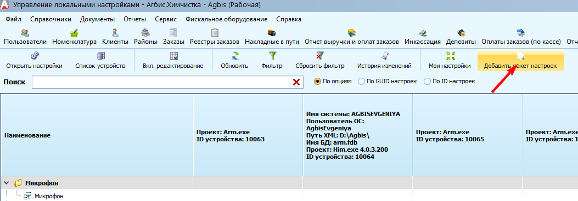Open the Справочники menu
Image resolution: width=578 pixels, height=201 pixels.
(x=51, y=20)
